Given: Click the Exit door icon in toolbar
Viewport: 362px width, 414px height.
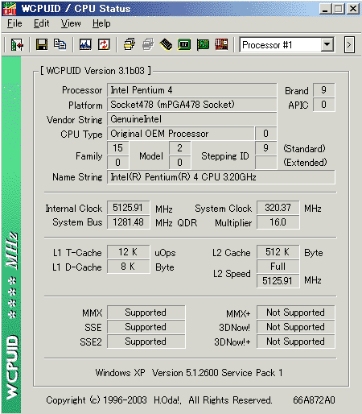Looking at the screenshot, I should (x=17, y=44).
